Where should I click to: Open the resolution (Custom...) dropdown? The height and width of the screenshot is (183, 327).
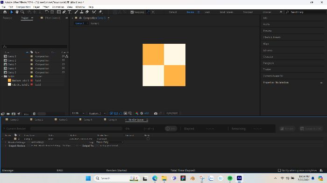(97, 113)
